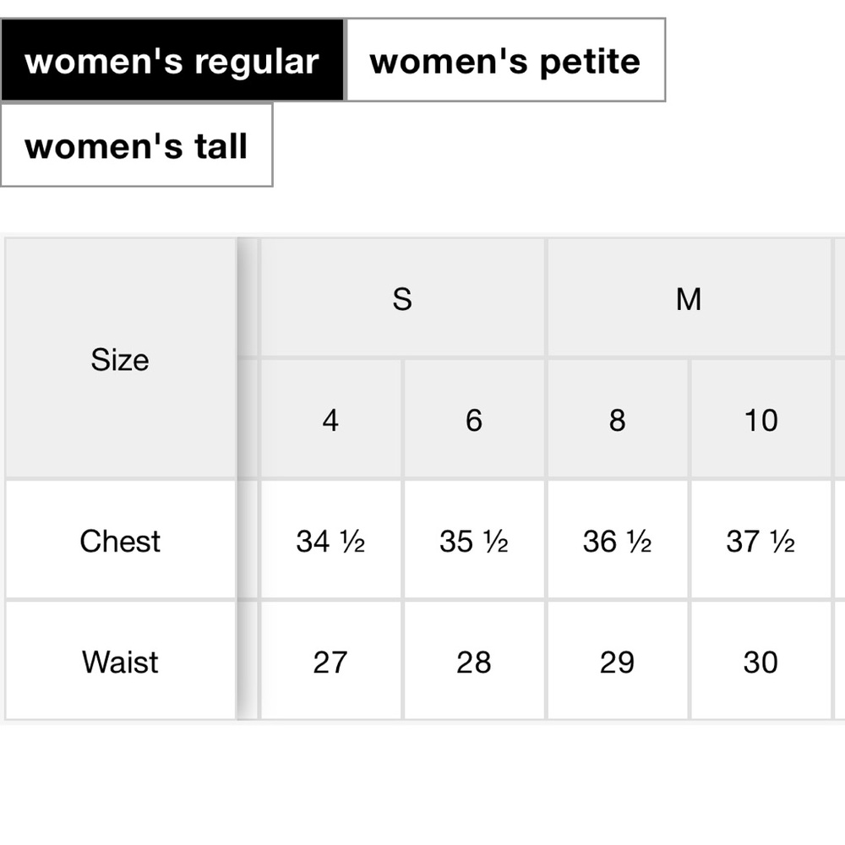Select chest measurement 34 ½

330,540
